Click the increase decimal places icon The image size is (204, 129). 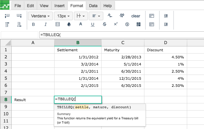(122, 16)
